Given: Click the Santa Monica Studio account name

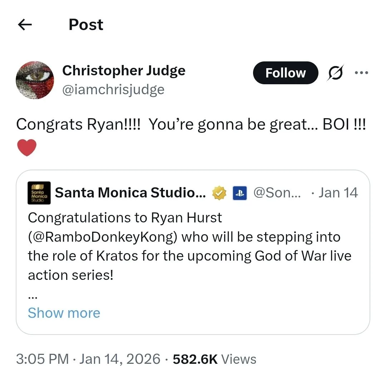Looking at the screenshot, I should click(130, 193).
